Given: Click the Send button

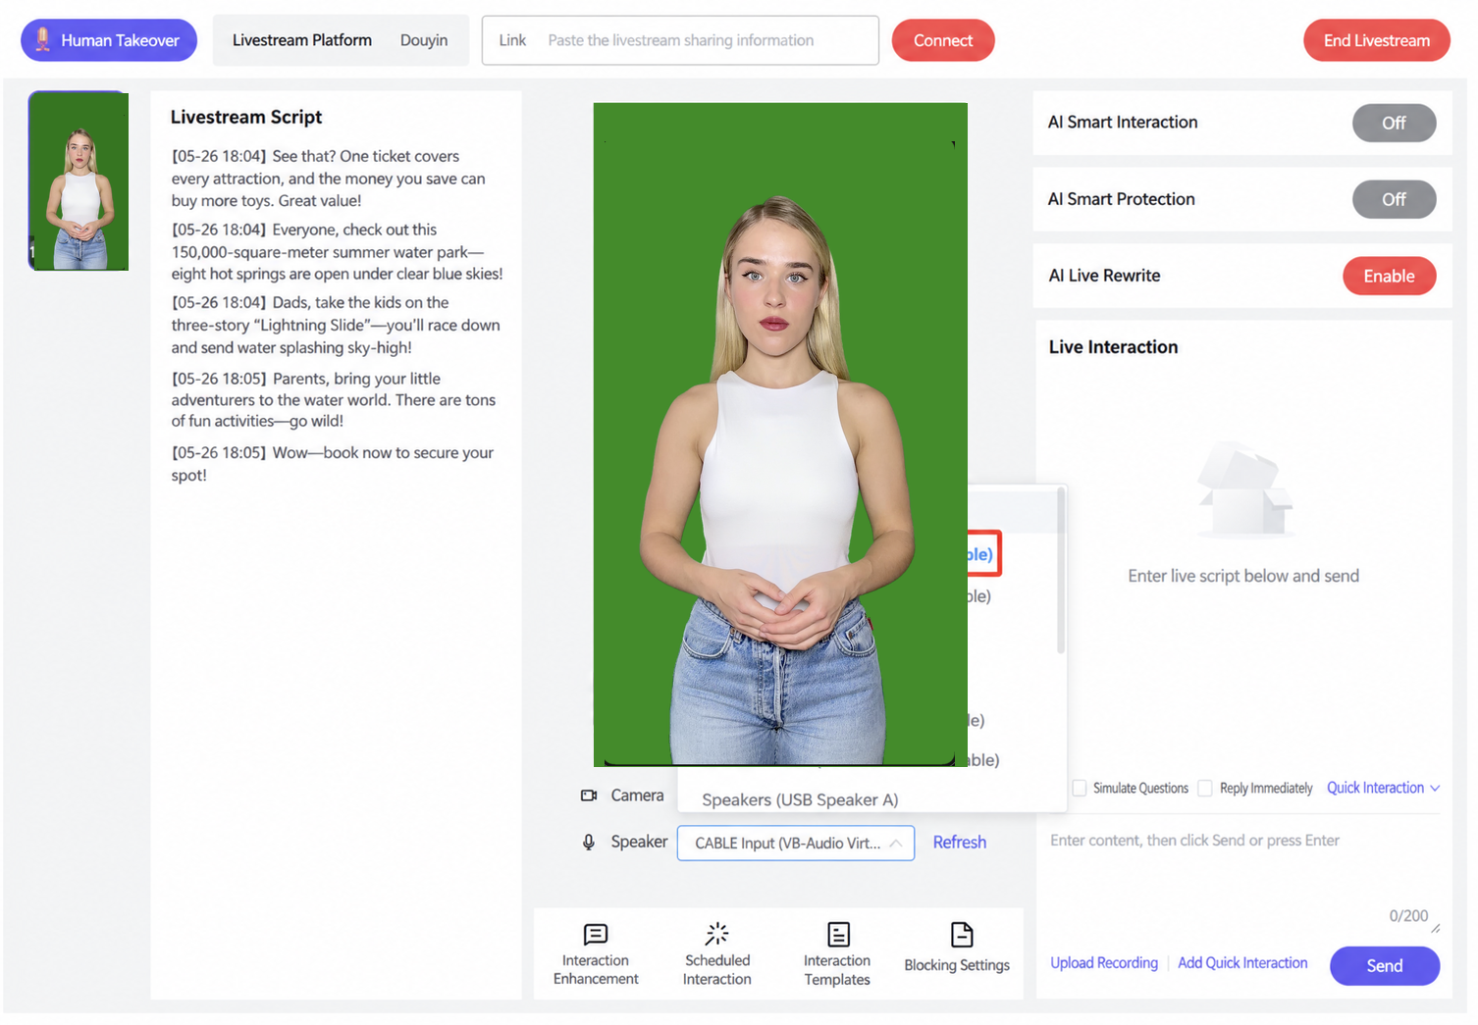Looking at the screenshot, I should tap(1385, 965).
